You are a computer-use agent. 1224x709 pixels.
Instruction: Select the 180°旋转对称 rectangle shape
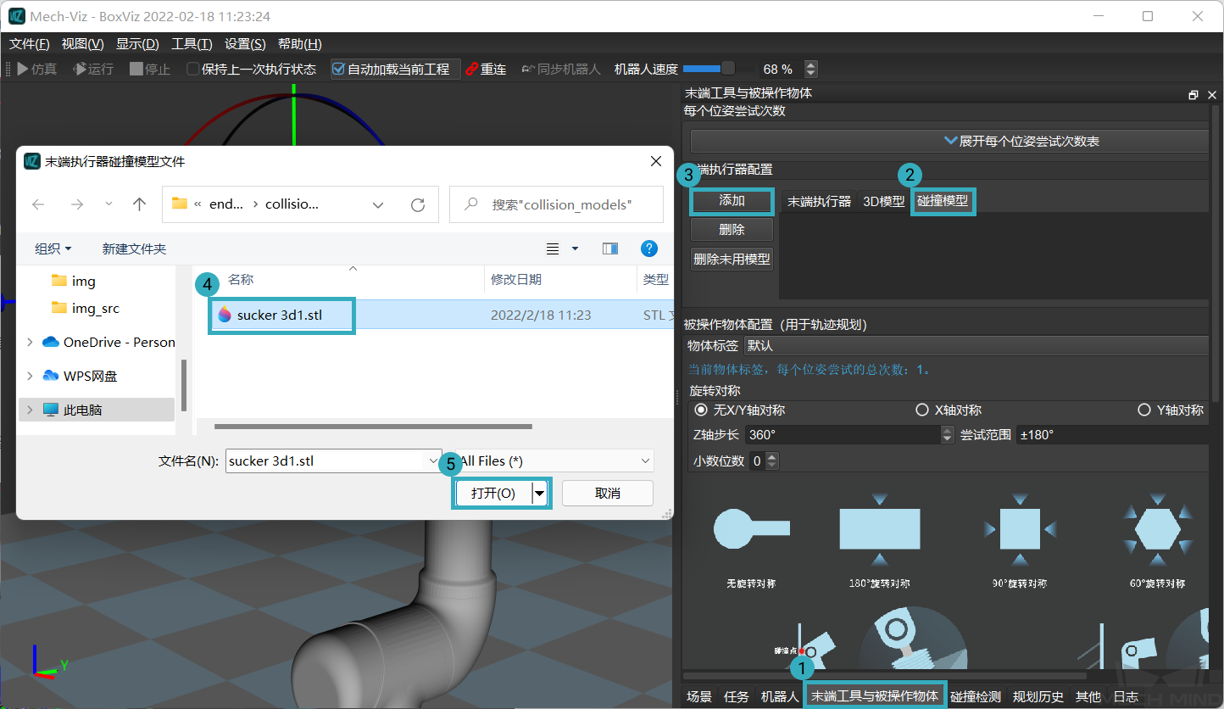(x=880, y=528)
